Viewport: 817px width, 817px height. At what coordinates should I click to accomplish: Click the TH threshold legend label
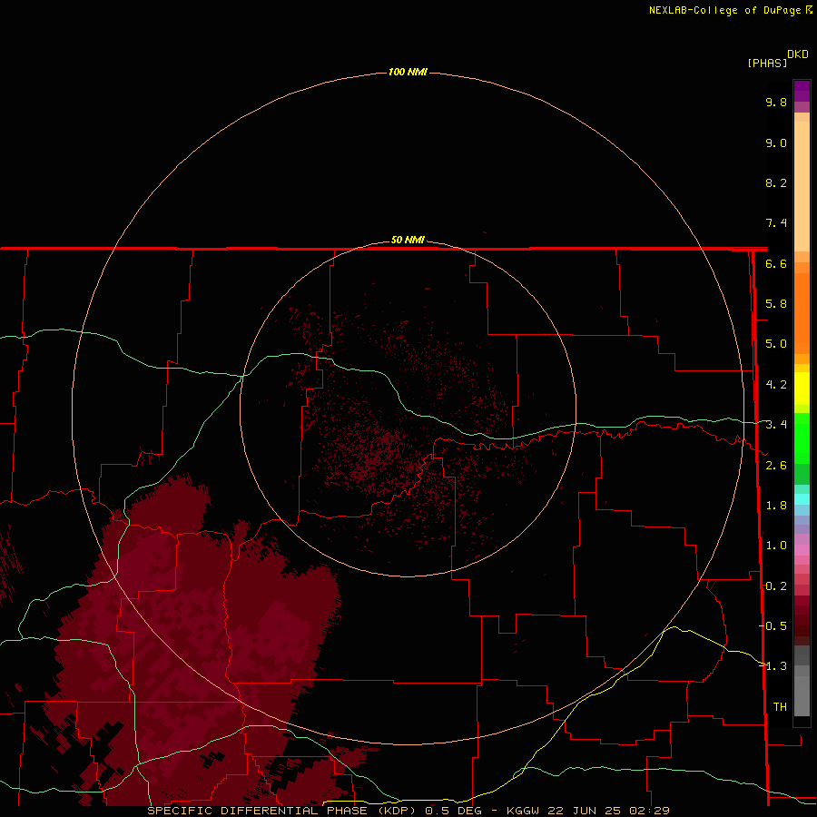point(780,707)
